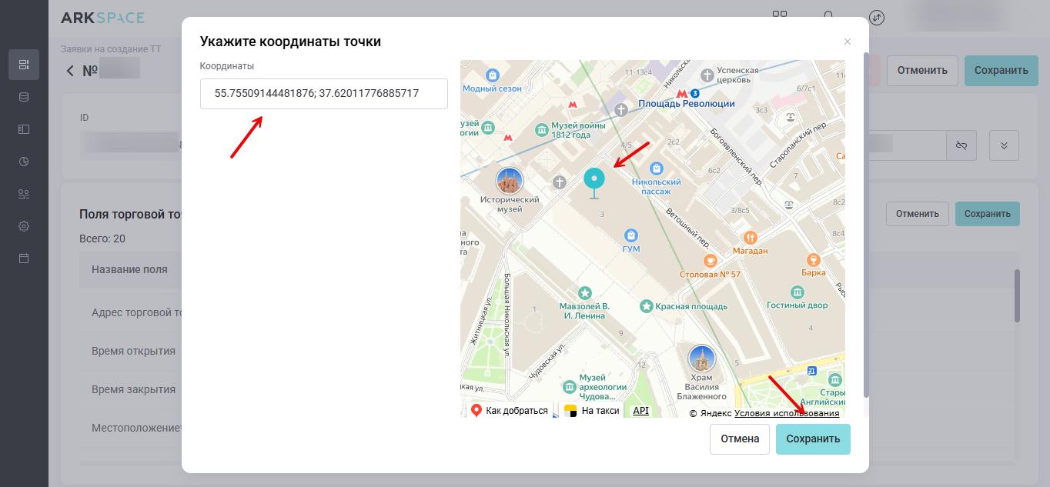
Task: Click the swap arrows icon in header
Action: click(x=877, y=17)
